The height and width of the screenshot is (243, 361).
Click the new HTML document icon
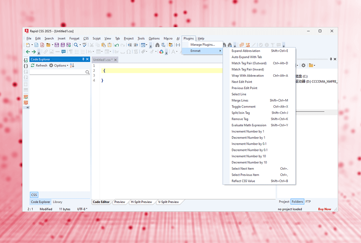(x=36, y=45)
